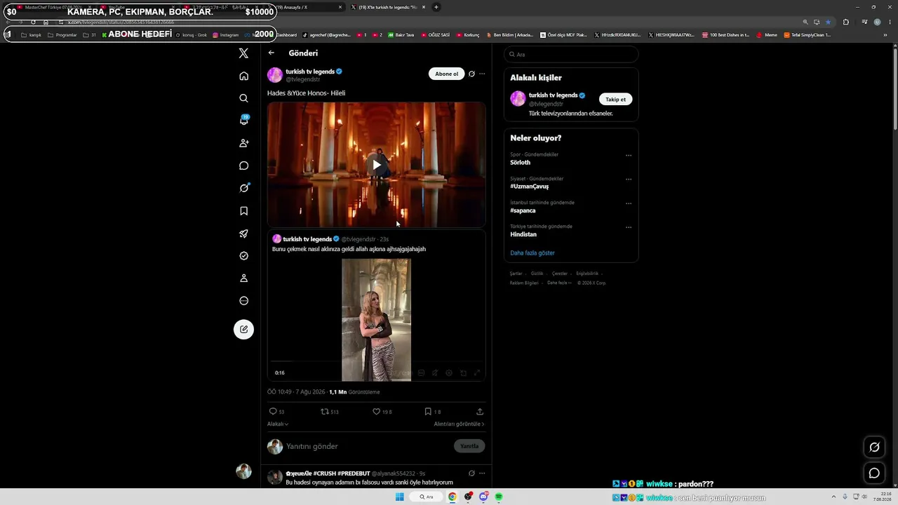Repost the post with 513 reposts

coord(330,412)
